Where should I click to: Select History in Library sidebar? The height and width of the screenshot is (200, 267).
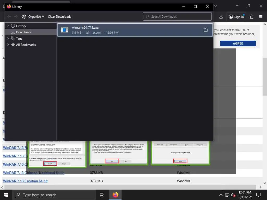(21, 26)
